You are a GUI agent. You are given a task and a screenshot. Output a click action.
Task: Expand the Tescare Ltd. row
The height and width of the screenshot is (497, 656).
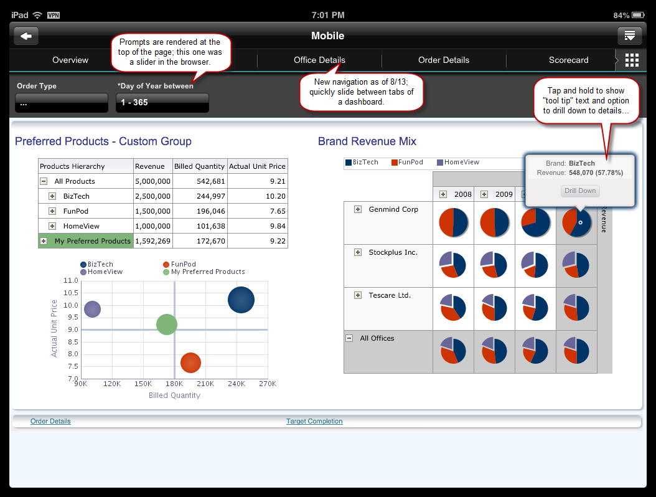[x=358, y=295]
